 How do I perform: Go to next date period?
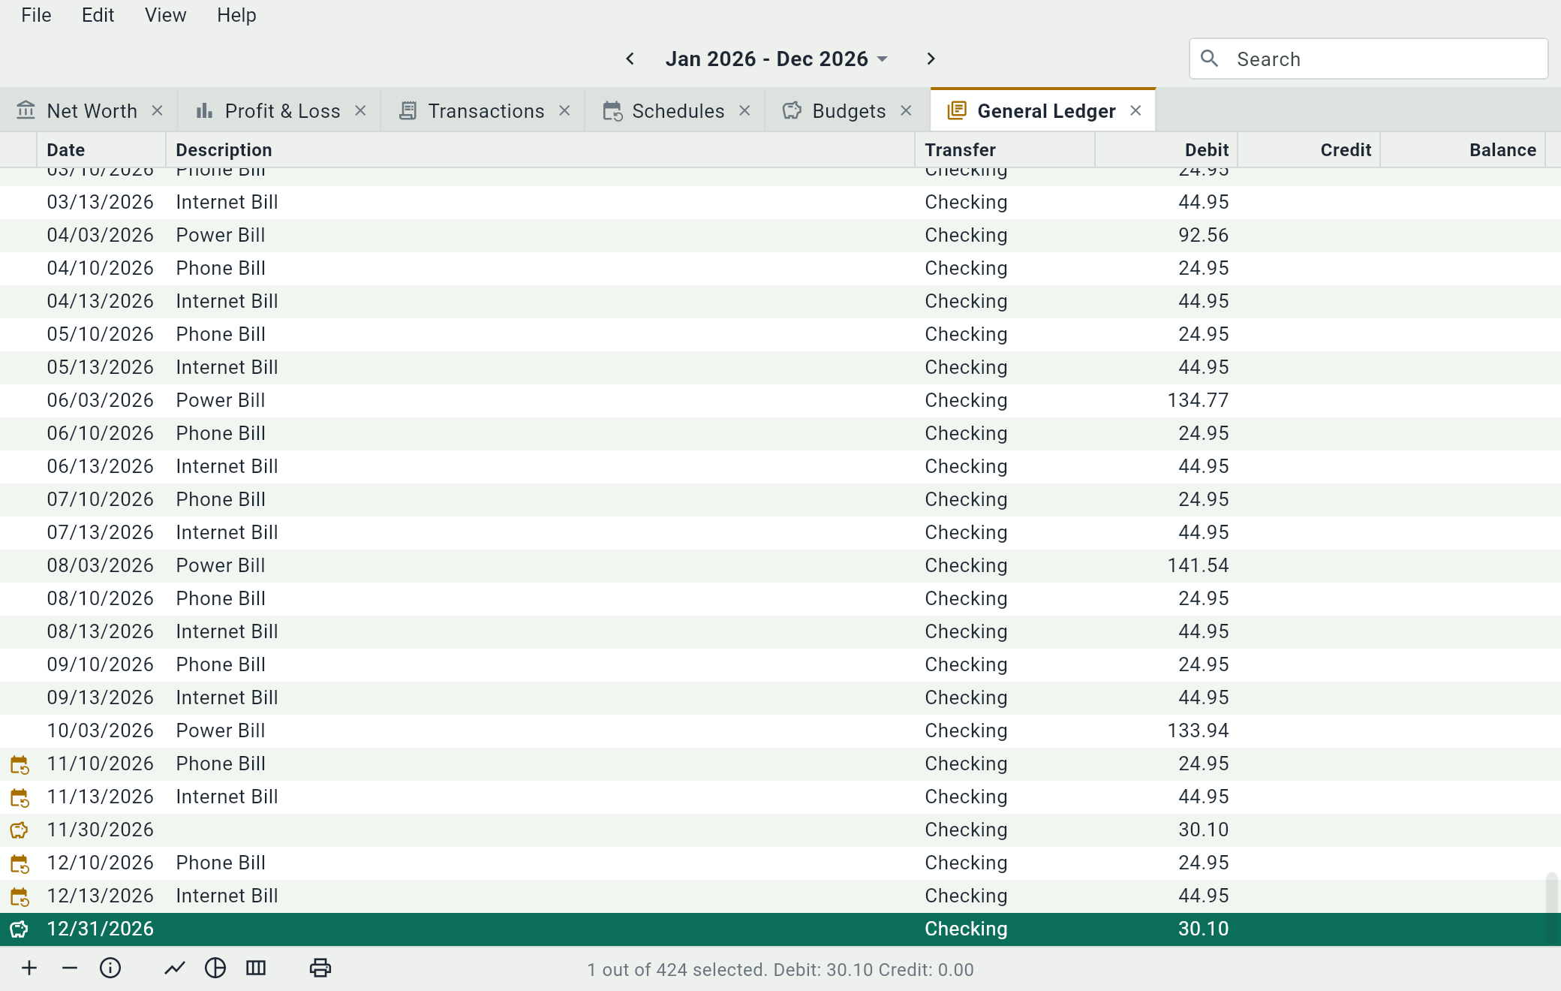(x=931, y=59)
